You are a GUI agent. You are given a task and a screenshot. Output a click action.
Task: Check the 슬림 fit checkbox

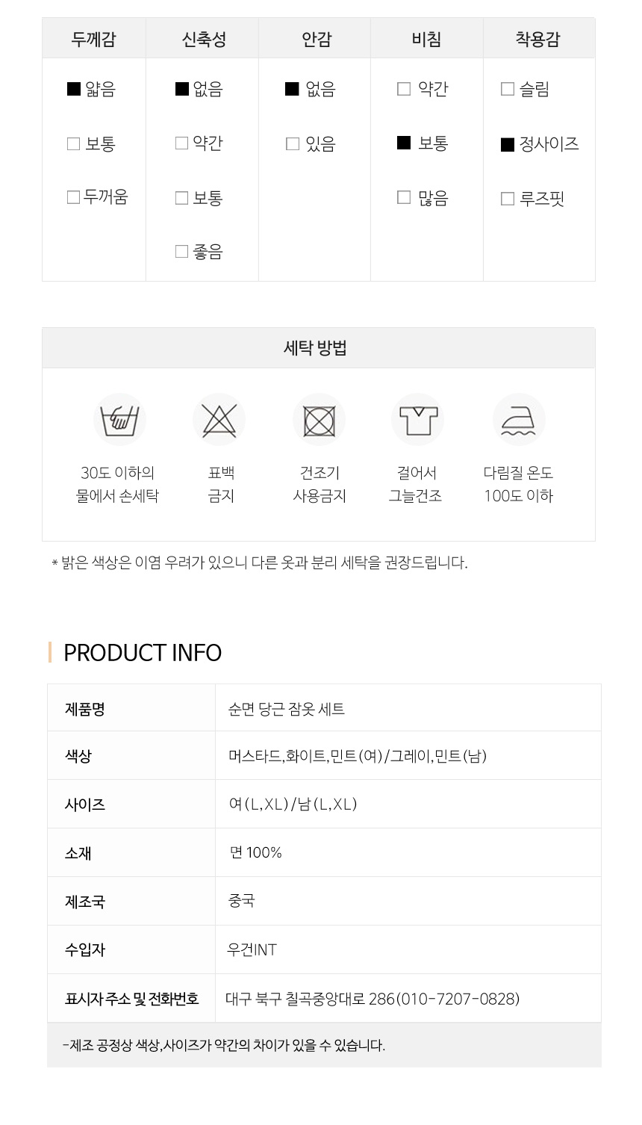click(x=508, y=90)
